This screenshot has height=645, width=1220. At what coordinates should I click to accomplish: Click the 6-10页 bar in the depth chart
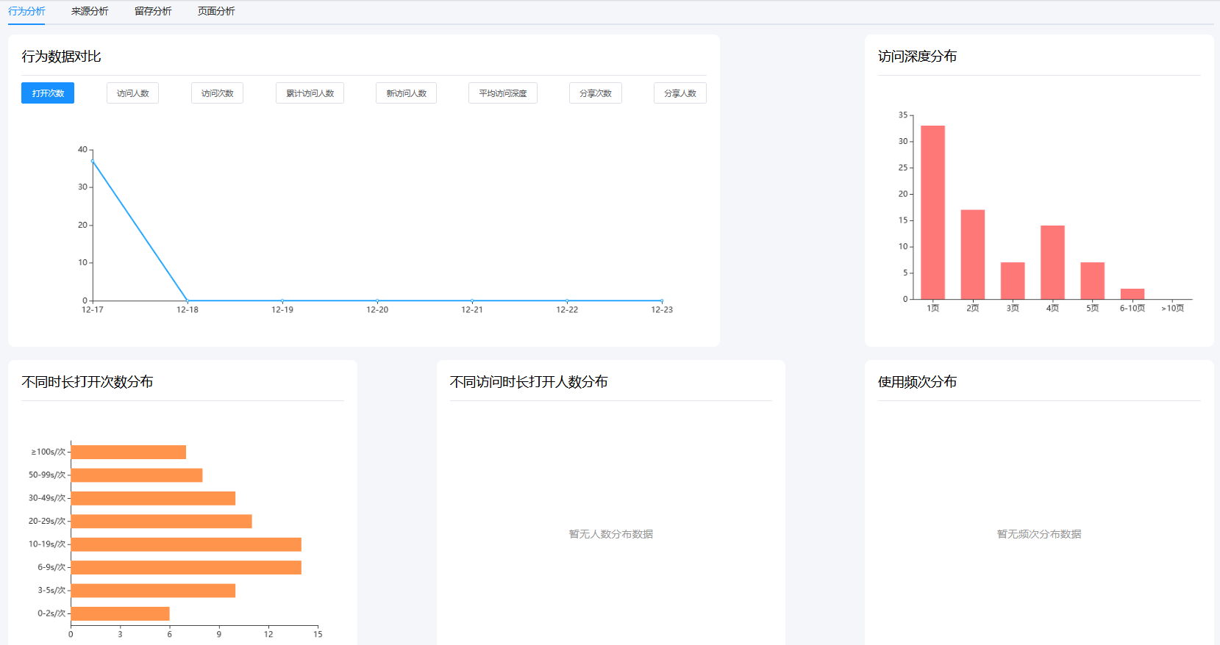pyautogui.click(x=1132, y=294)
